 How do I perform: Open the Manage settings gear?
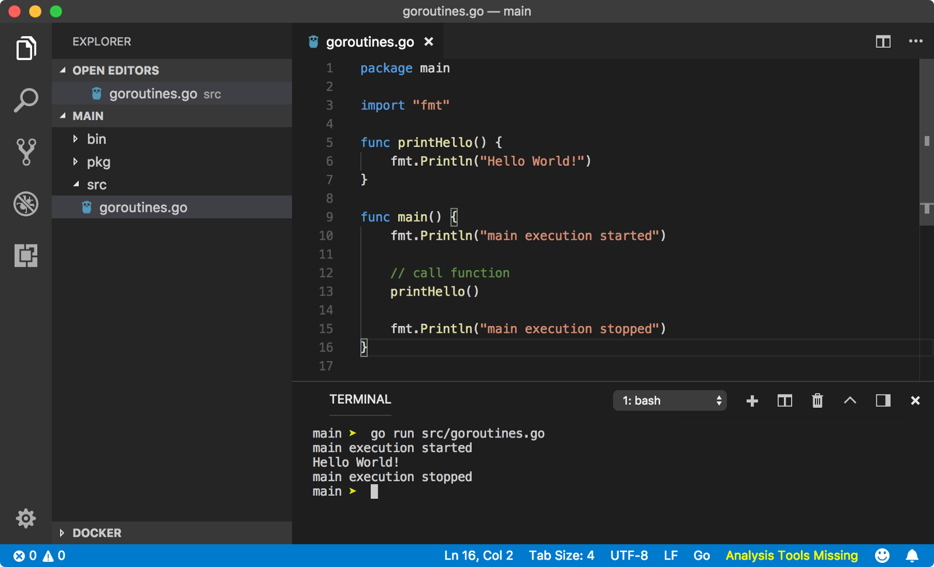(26, 518)
